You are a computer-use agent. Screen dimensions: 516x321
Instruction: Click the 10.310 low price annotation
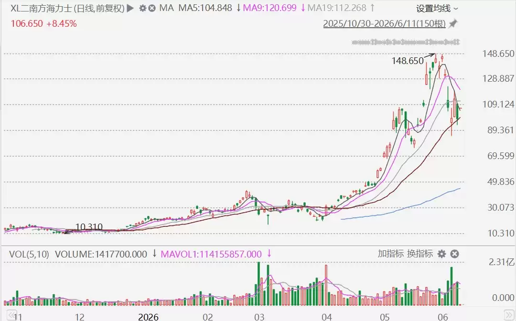[x=89, y=227]
